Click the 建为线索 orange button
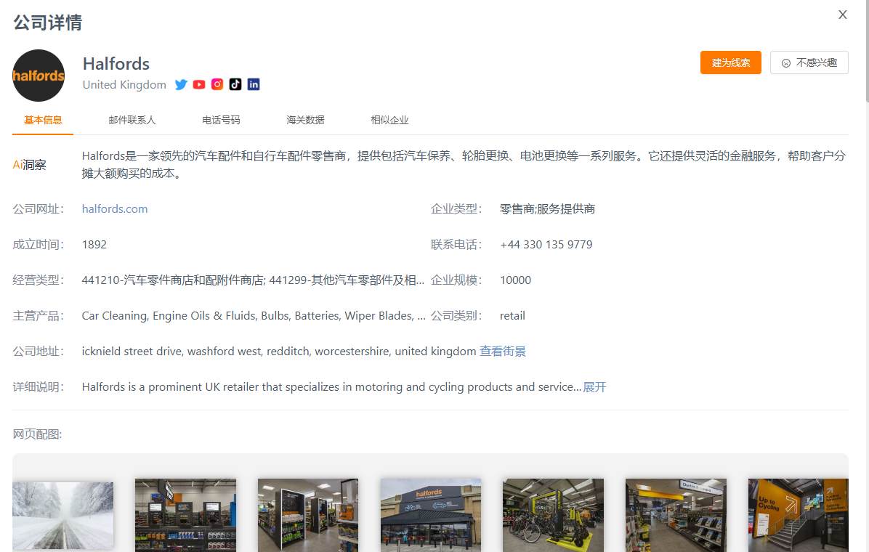The width and height of the screenshot is (869, 552). 730,62
